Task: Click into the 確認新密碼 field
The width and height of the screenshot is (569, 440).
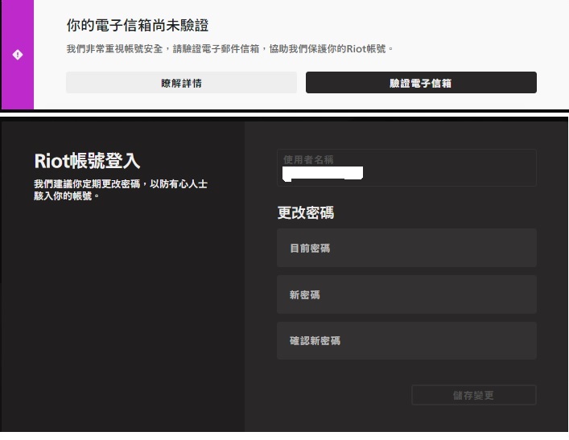Action: point(406,341)
